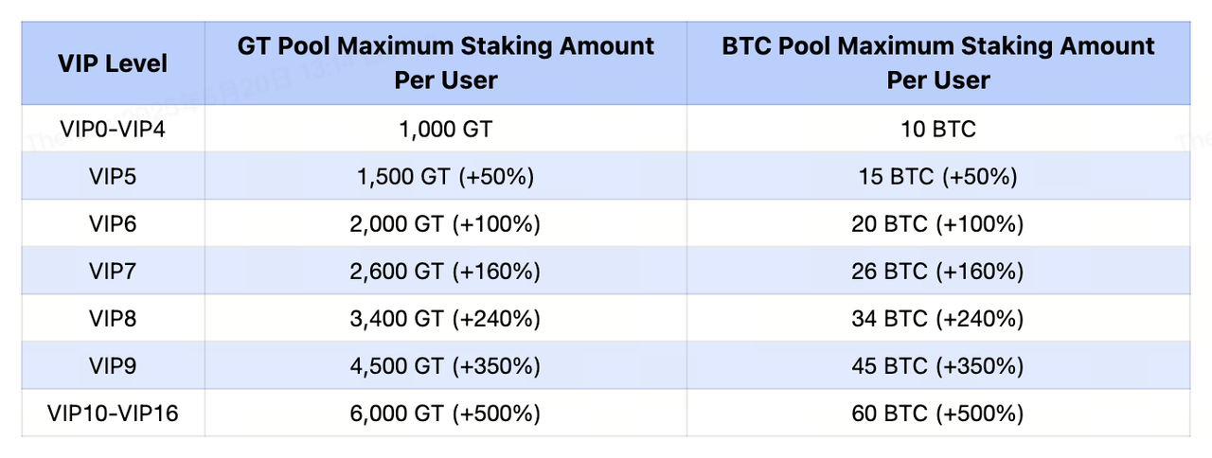Click the 45 BTC (+350%) cell
The image size is (1212, 458).
point(937,365)
